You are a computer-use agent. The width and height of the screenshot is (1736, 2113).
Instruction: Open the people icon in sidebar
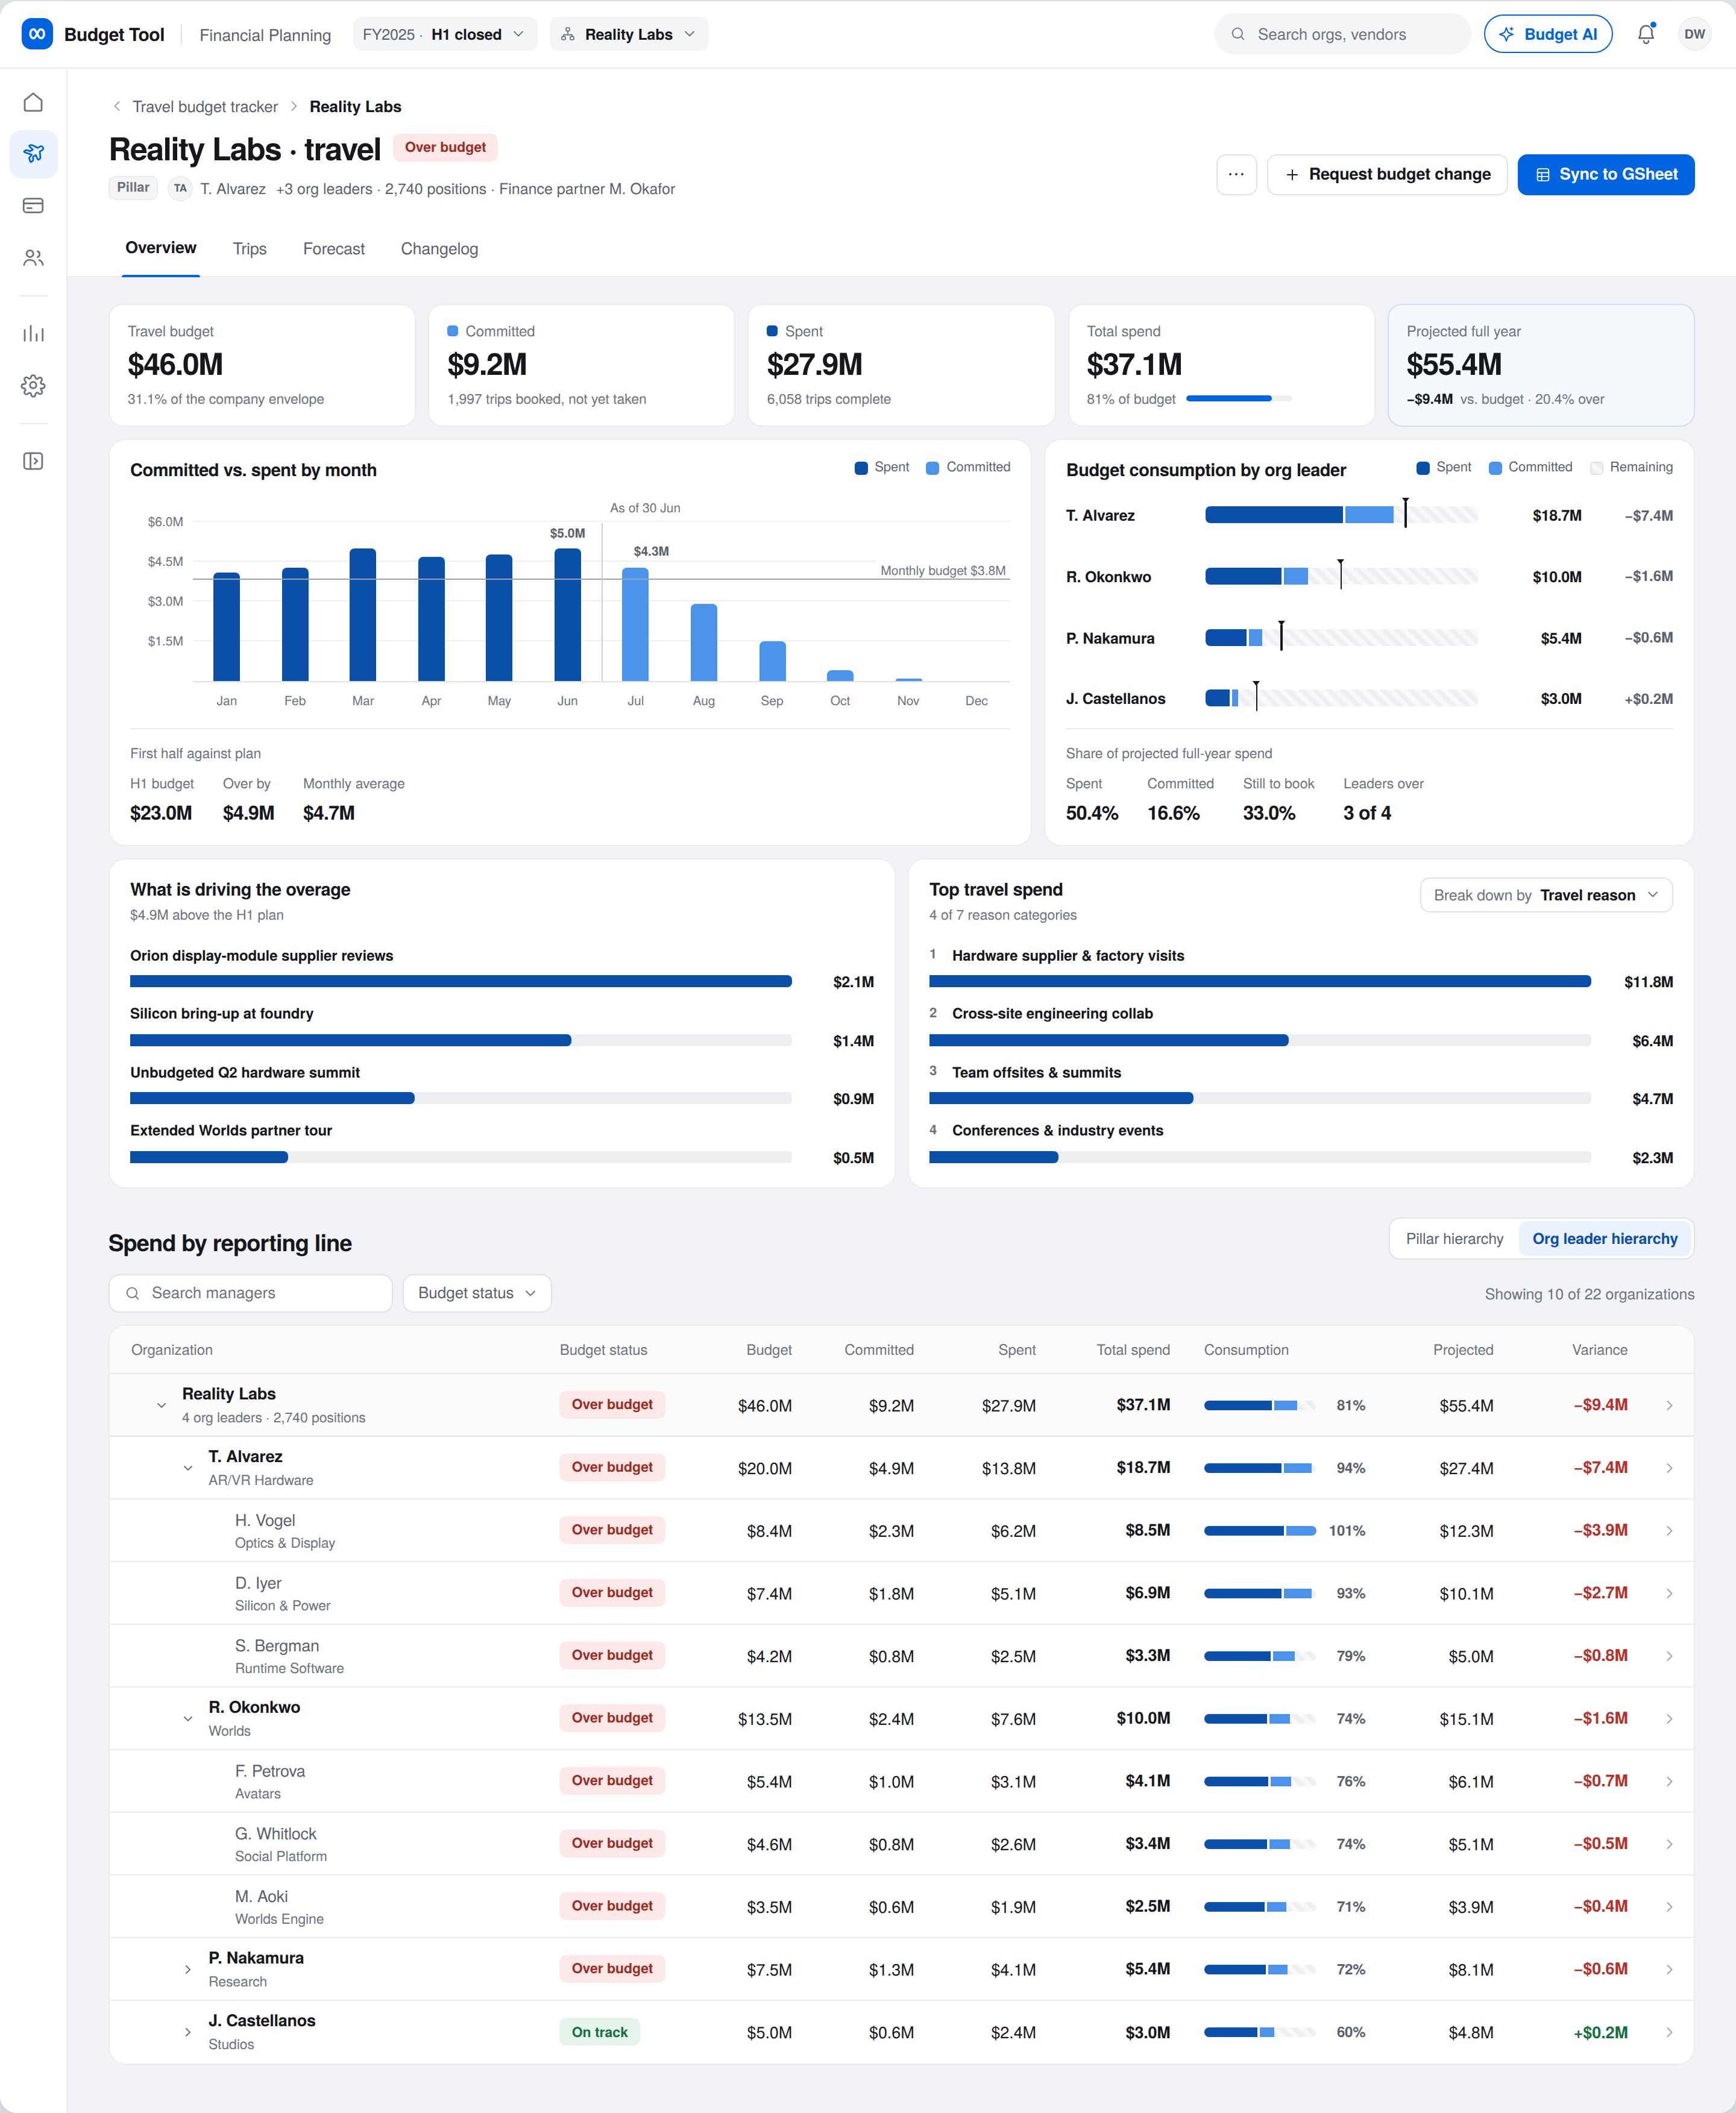33,257
